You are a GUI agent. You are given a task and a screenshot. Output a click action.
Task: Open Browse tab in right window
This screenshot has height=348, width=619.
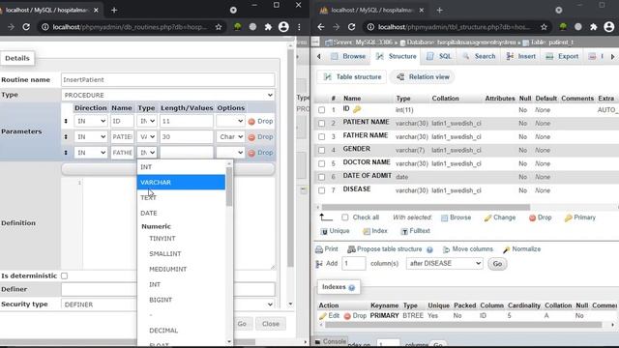[x=348, y=56]
